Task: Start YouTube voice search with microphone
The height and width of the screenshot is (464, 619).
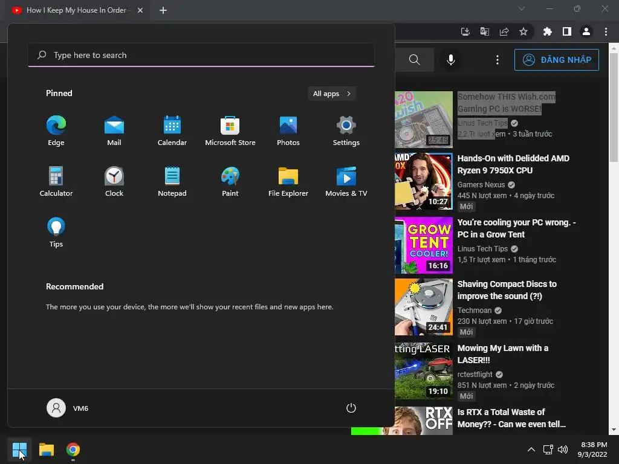Action: pyautogui.click(x=451, y=60)
